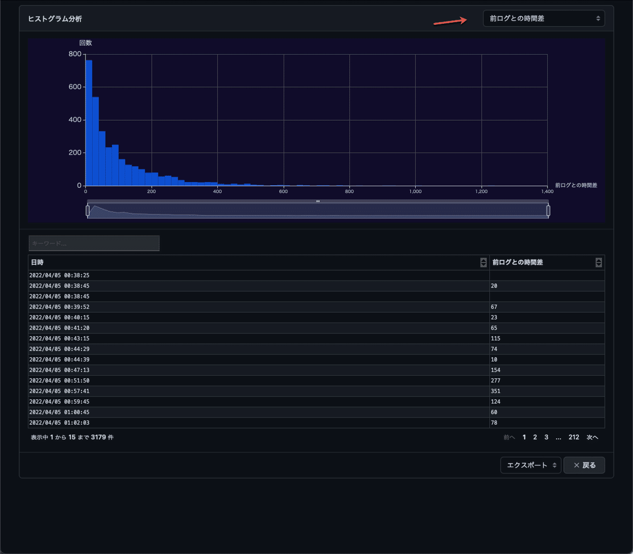Select row 2022/04/05 00:41:20
The image size is (633, 554).
(x=316, y=328)
